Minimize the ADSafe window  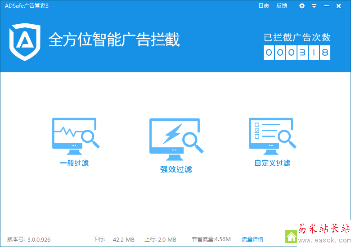tap(326, 6)
